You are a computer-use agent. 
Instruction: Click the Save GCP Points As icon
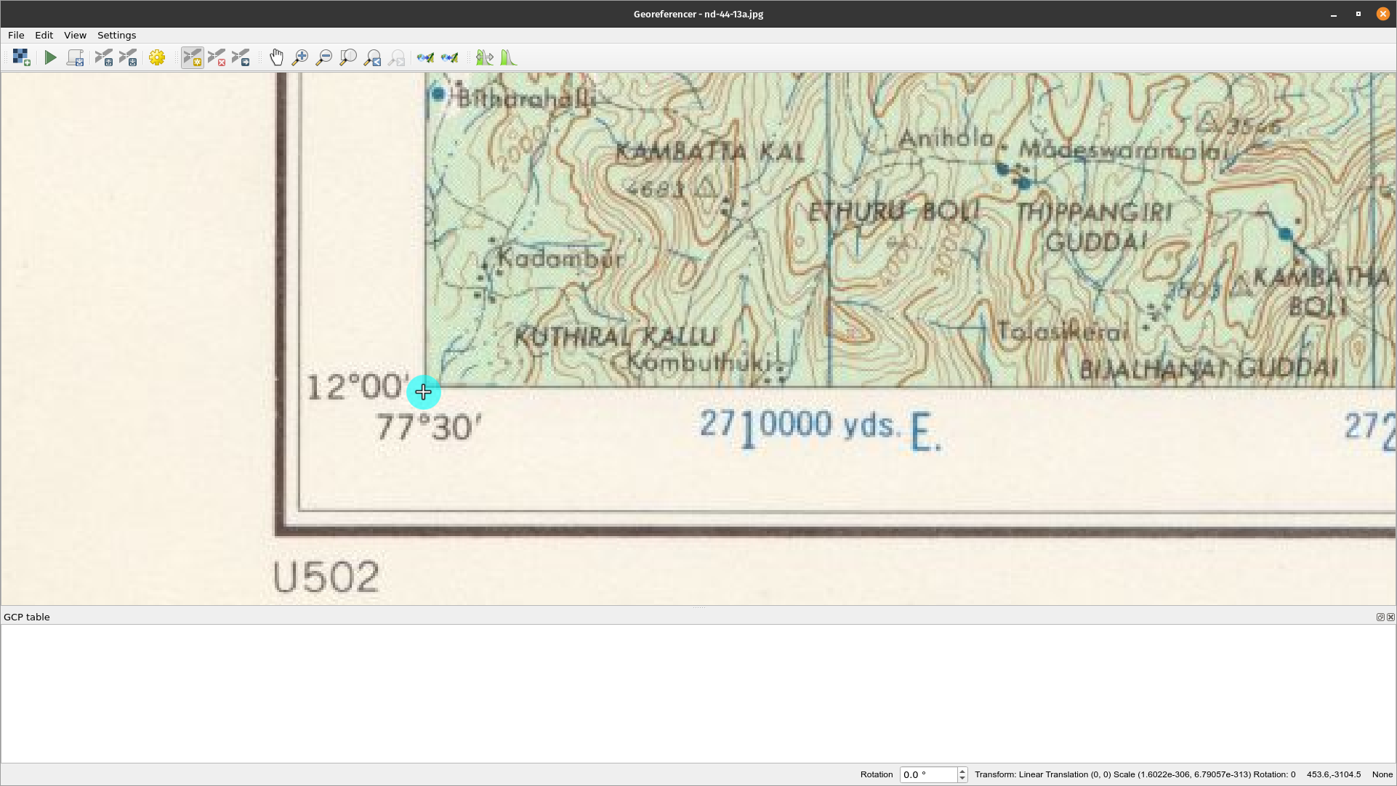(x=128, y=57)
